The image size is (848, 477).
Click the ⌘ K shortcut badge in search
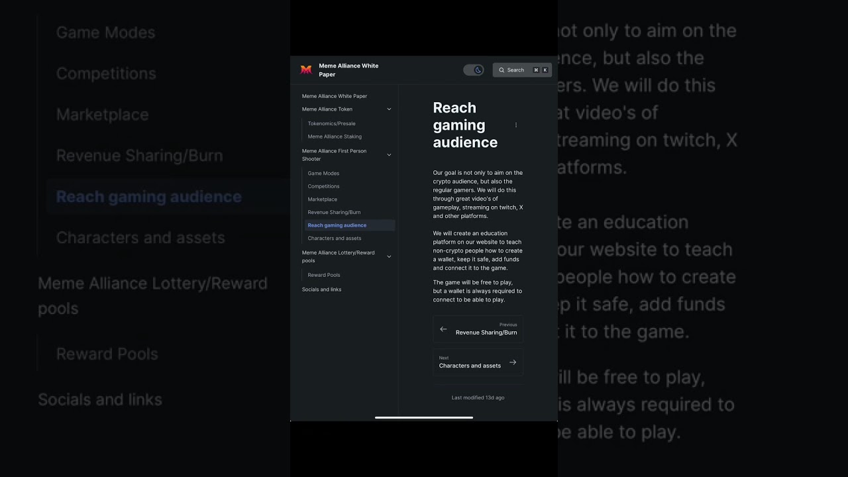click(x=541, y=70)
